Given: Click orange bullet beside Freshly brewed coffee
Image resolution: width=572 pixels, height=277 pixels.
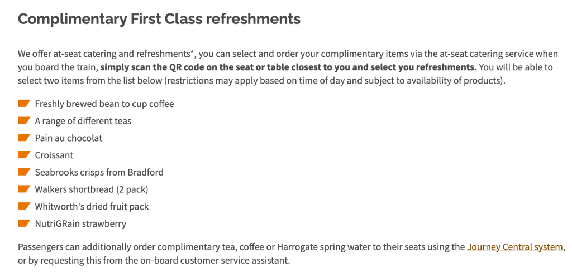Looking at the screenshot, I should point(24,104).
